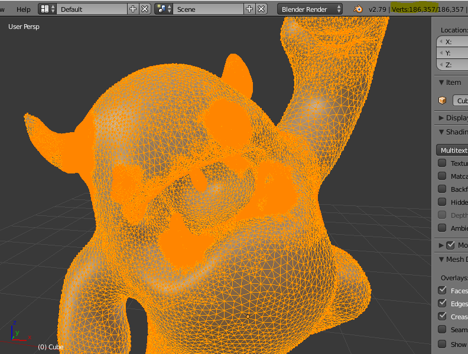Click the object cube icon in Item panel
Viewport: 468px width, 354px height.
pyautogui.click(x=443, y=100)
